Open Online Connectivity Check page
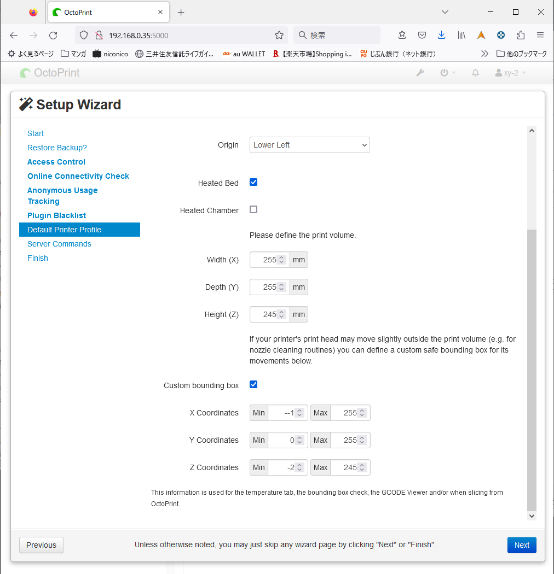This screenshot has height=574, width=554. 78,177
